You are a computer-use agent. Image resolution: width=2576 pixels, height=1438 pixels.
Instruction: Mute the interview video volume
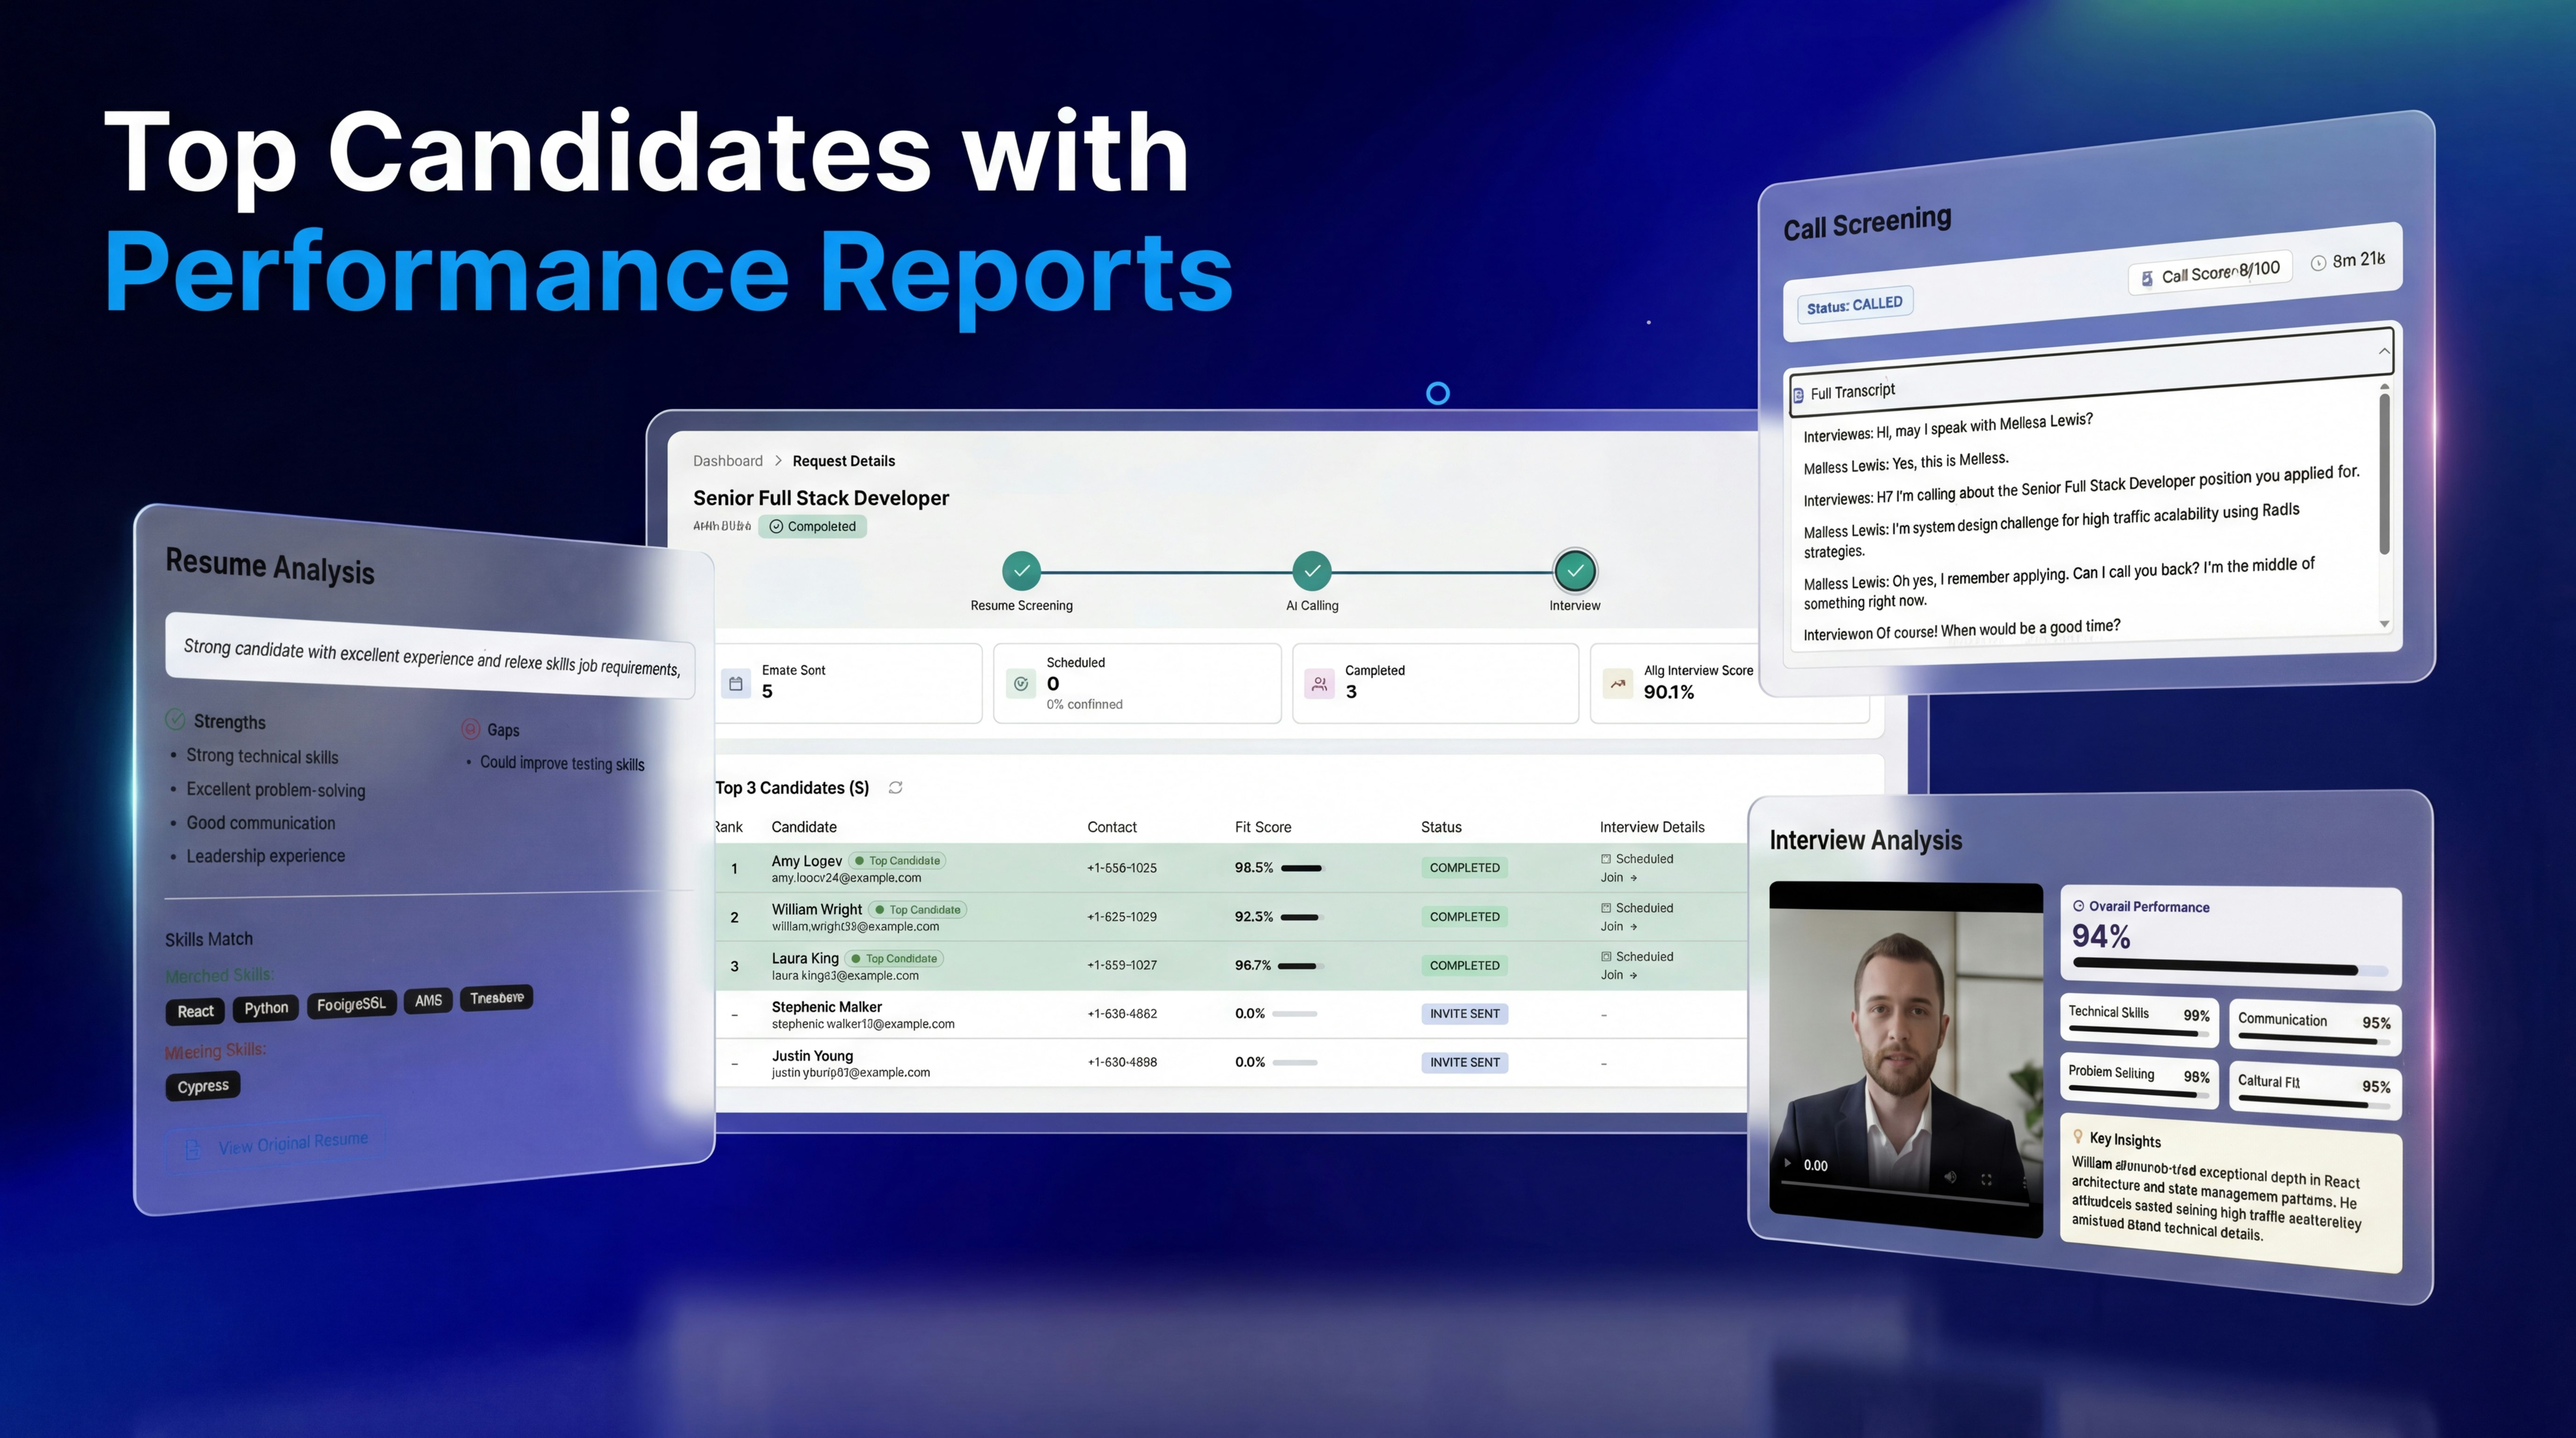1949,1177
